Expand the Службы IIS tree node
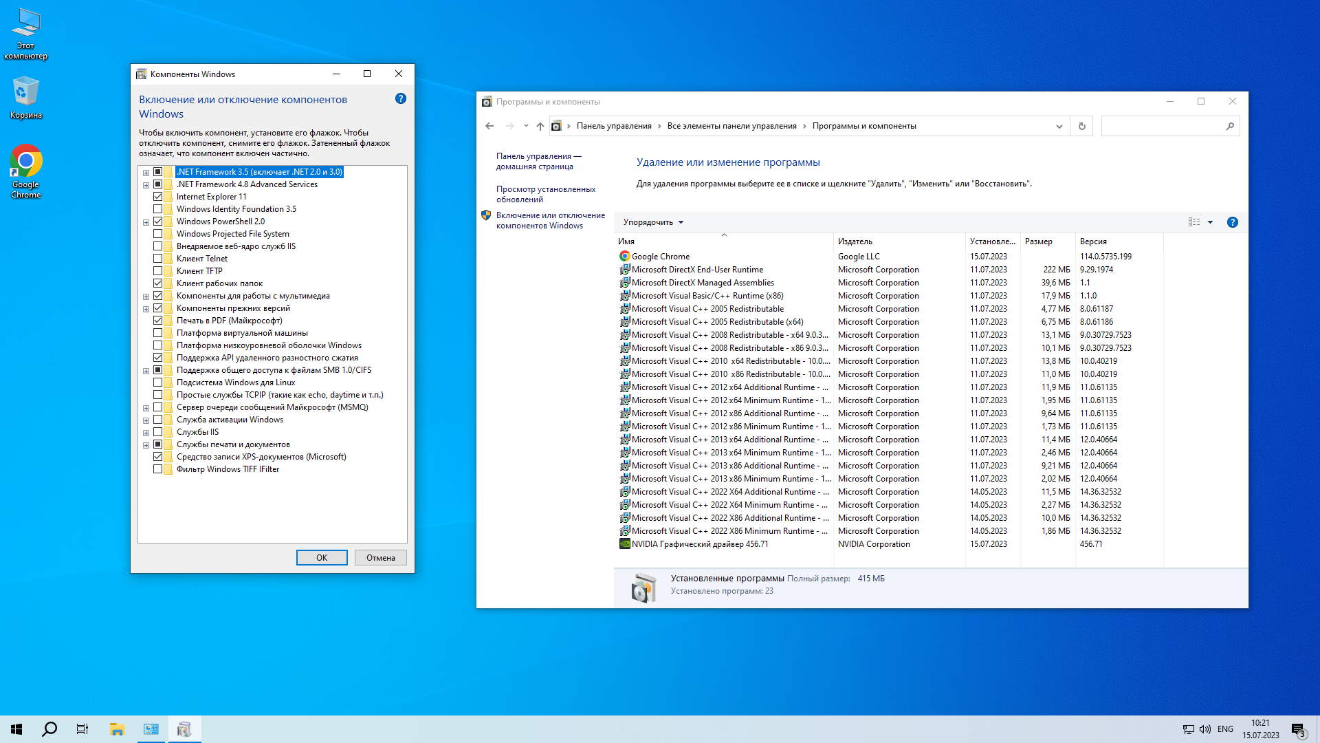 click(x=146, y=433)
